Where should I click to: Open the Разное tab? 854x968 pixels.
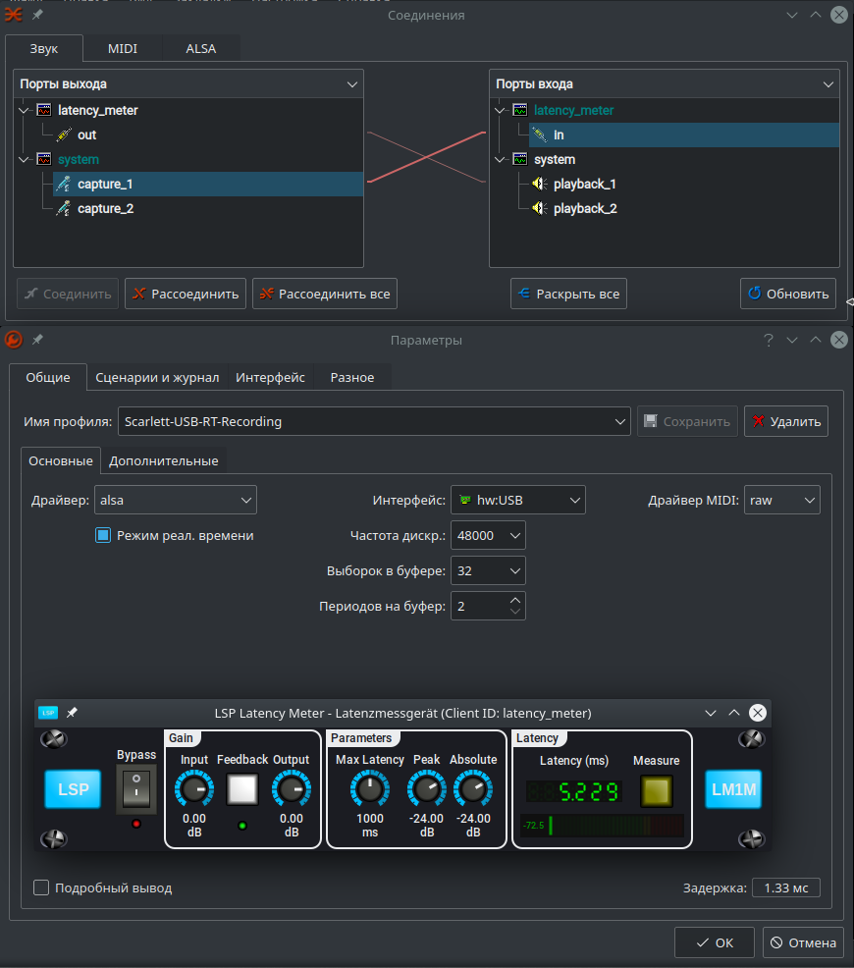352,377
